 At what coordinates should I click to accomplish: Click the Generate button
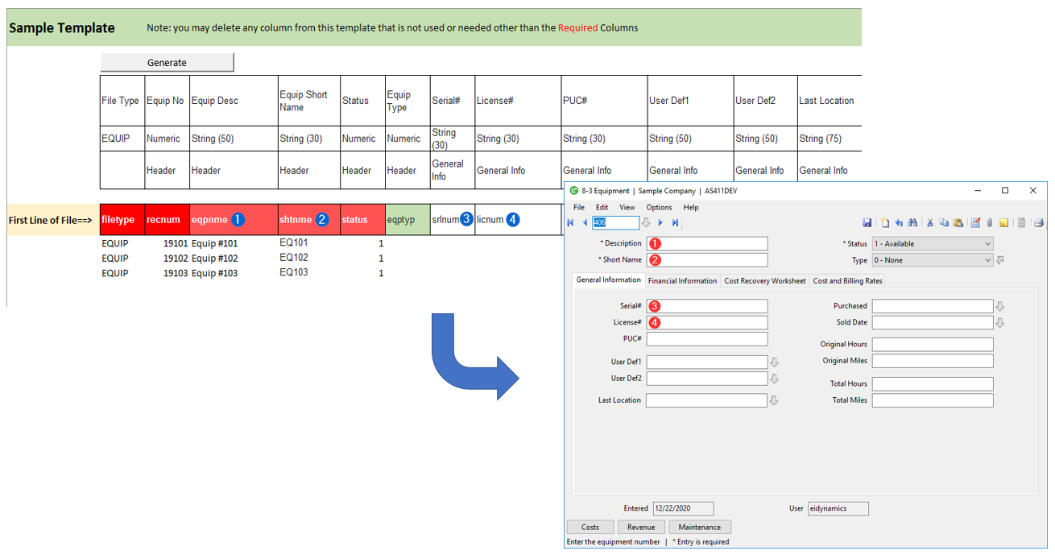167,62
